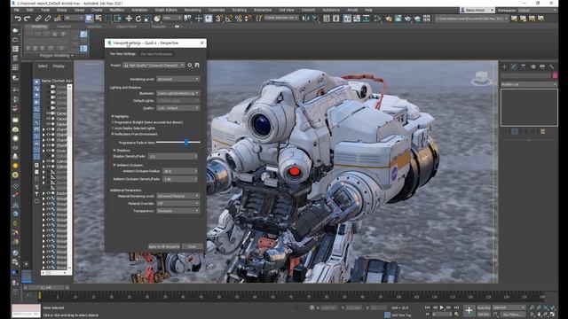Open Select by Name icon
The width and height of the screenshot is (568, 319).
click(99, 18)
